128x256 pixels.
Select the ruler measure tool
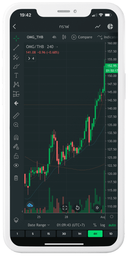tap(16, 116)
